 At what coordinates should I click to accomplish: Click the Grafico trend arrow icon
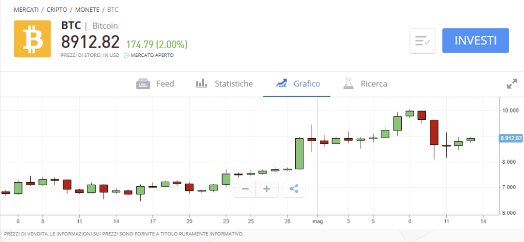[x=281, y=83]
